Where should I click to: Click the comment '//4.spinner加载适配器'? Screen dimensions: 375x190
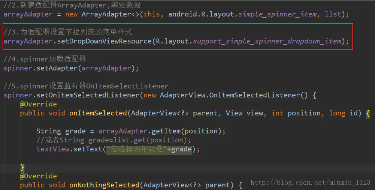[x=45, y=59]
